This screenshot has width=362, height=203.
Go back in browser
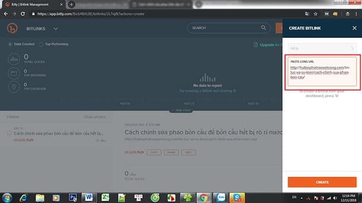[x=6, y=14]
